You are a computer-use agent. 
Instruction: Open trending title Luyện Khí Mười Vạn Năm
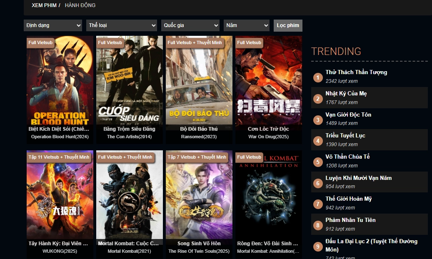click(x=358, y=178)
